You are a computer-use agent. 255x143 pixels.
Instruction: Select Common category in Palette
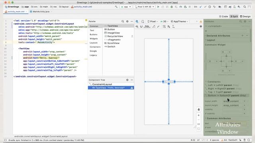click(x=94, y=26)
